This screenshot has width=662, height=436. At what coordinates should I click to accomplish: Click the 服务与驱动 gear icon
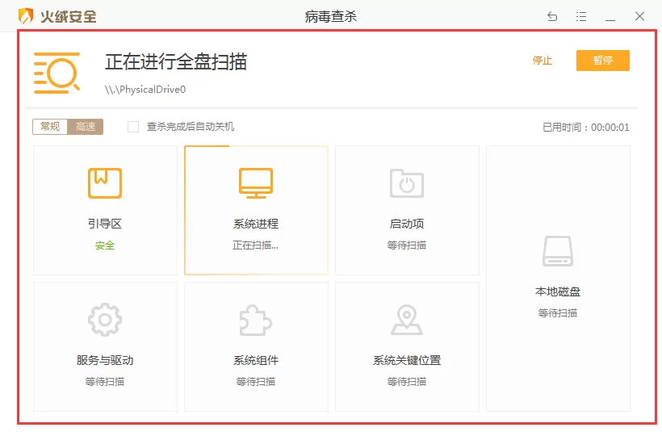(x=105, y=320)
